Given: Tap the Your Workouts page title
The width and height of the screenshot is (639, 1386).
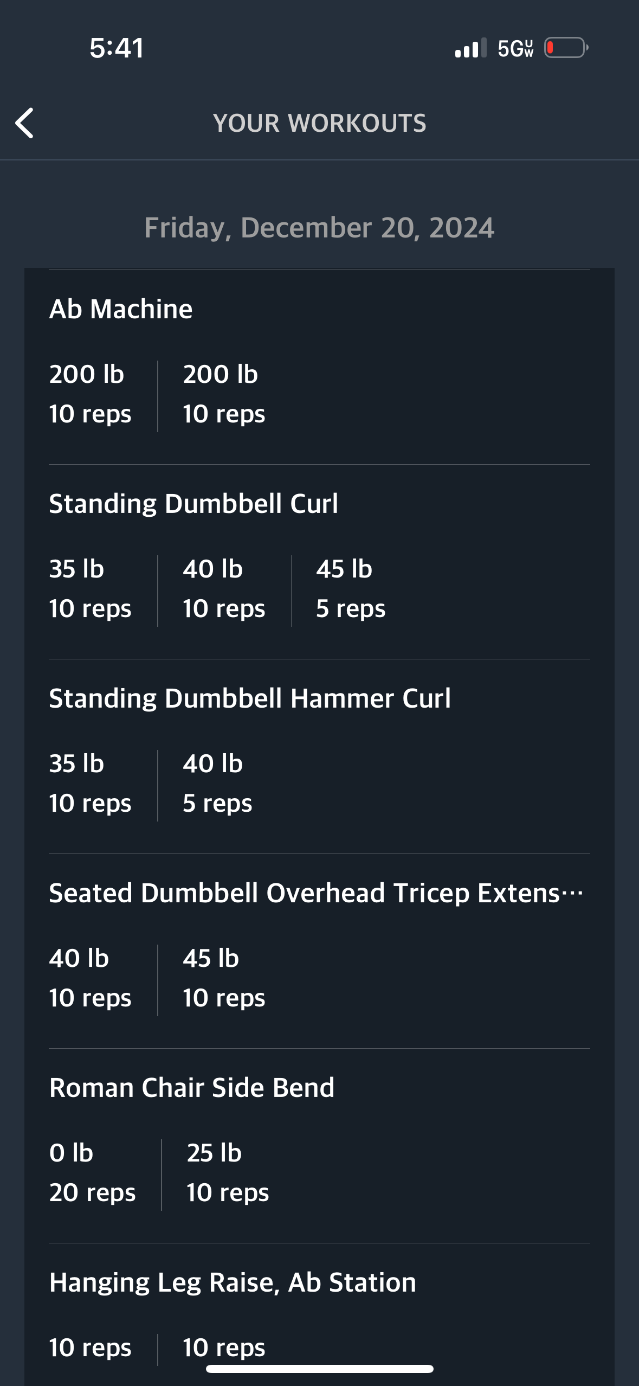Looking at the screenshot, I should (320, 123).
